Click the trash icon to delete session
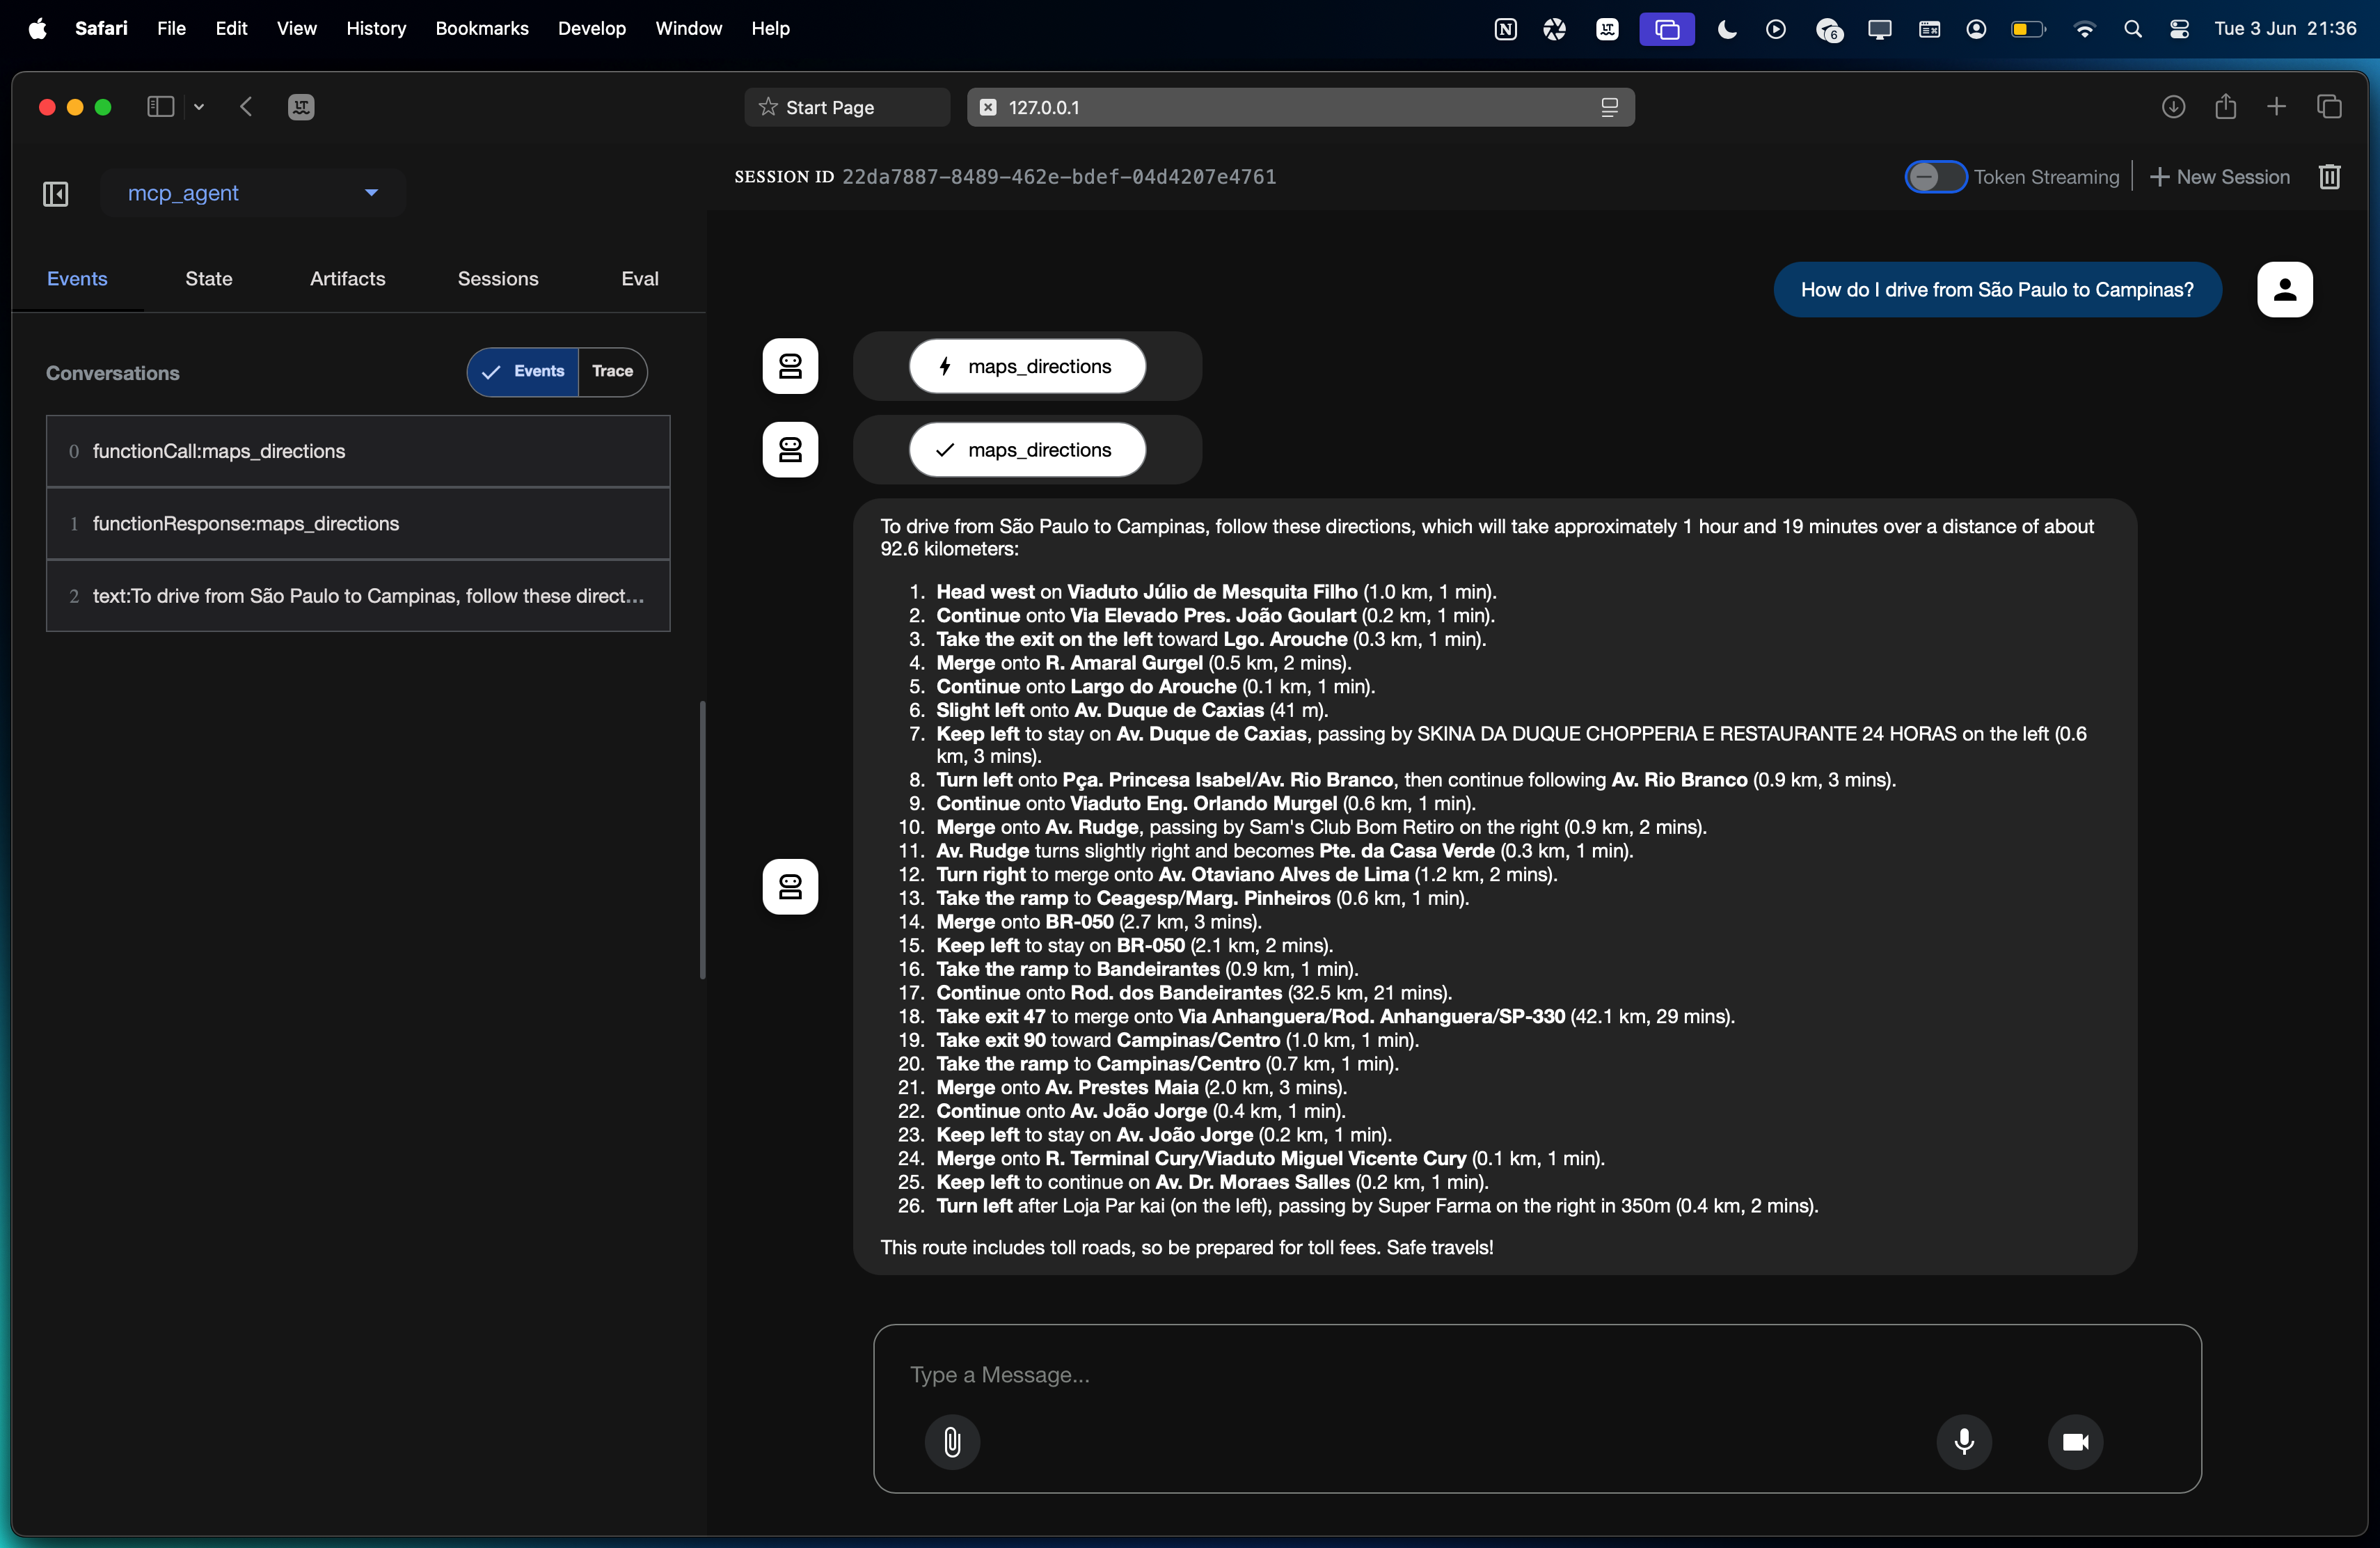Viewport: 2380px width, 1548px height. (2329, 177)
